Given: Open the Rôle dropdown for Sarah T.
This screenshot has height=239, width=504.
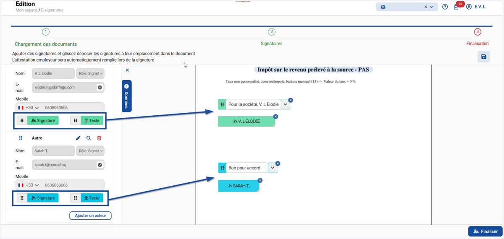Looking at the screenshot, I should pos(90,151).
